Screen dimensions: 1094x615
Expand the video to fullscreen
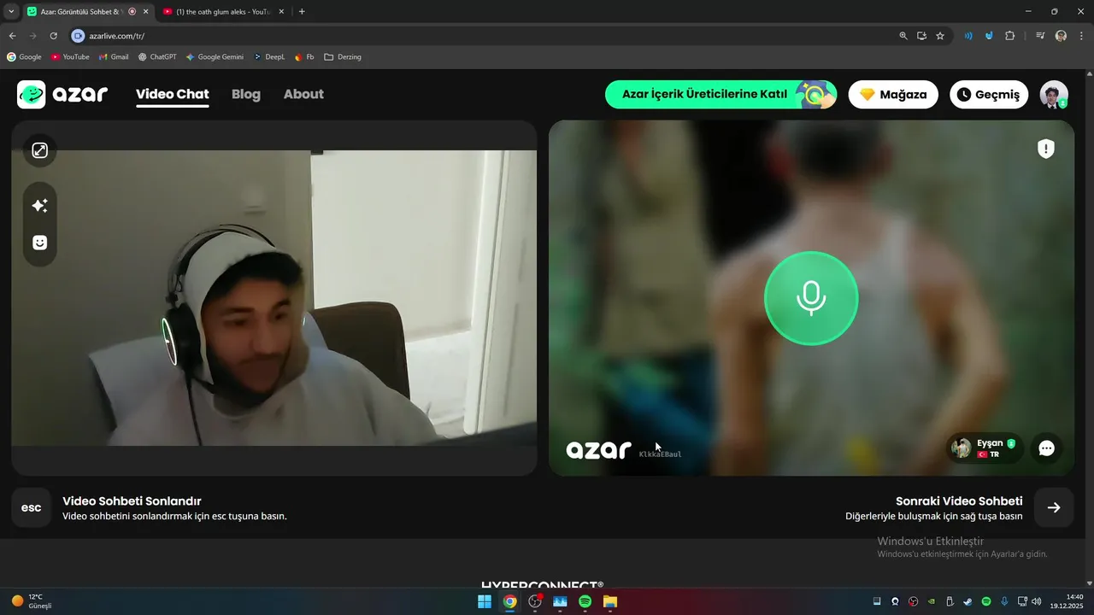click(x=39, y=150)
